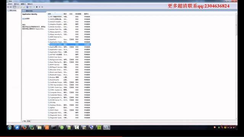Select the Adaptive Brightness service row
Viewport: 244px width, 137px height.
[69, 24]
